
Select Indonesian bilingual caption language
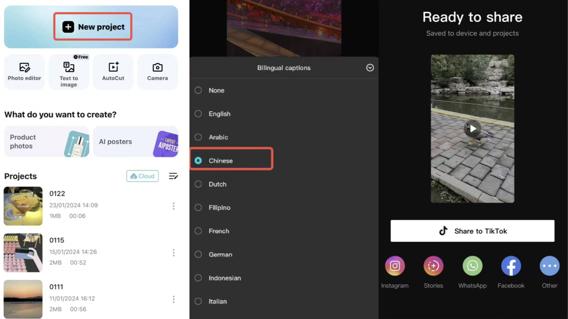pyautogui.click(x=284, y=278)
